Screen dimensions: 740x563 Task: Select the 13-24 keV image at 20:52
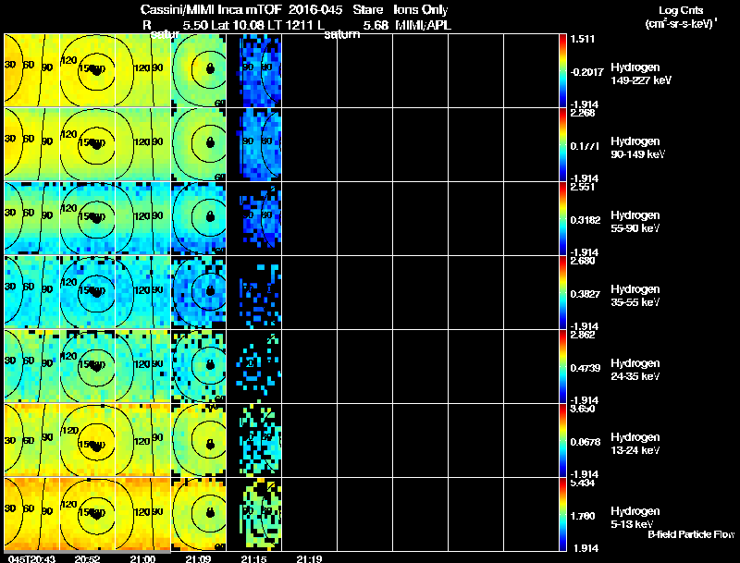coord(87,440)
